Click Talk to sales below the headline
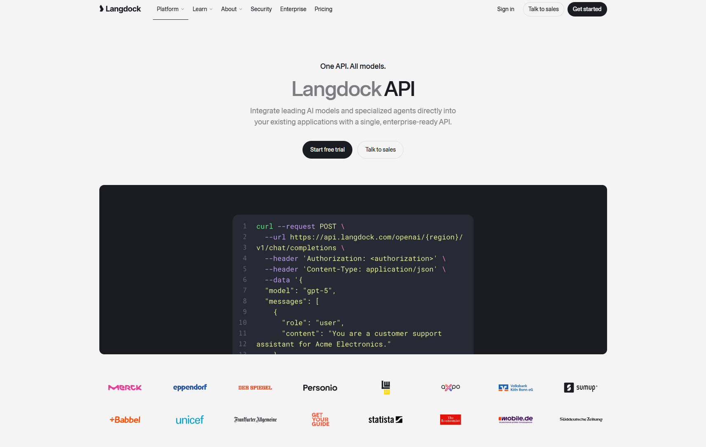The height and width of the screenshot is (447, 706). click(380, 150)
